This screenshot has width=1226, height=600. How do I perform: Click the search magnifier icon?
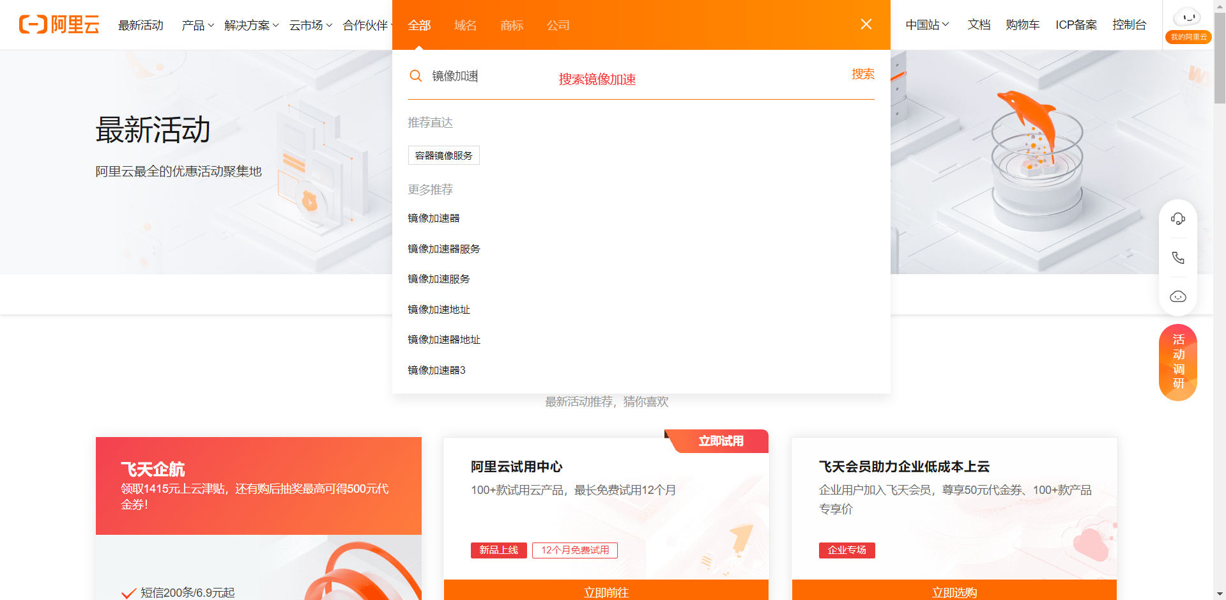coord(416,76)
